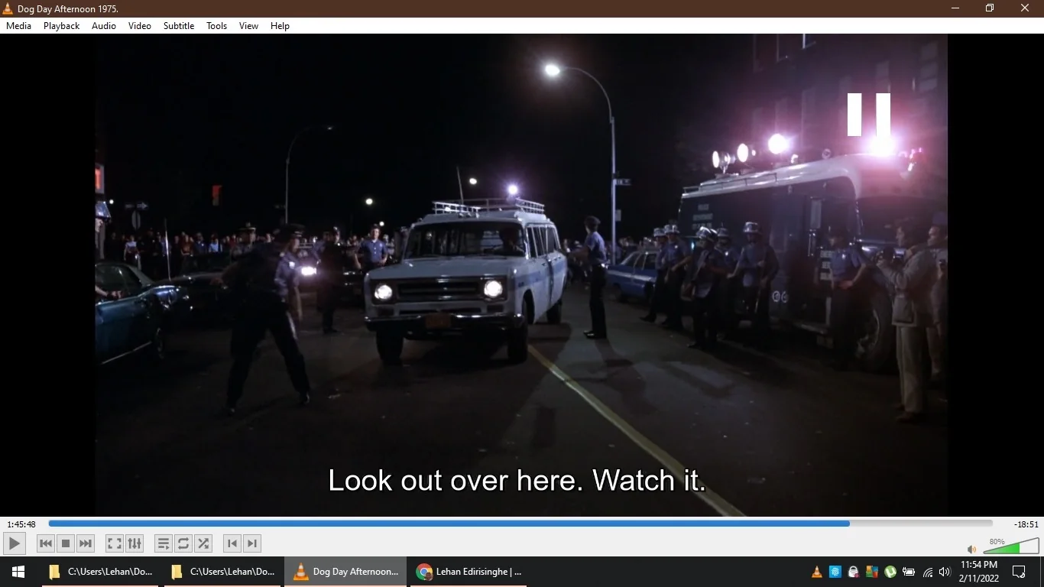Click the VLC cone icon in the title bar
Viewport: 1044px width, 587px height.
pyautogui.click(x=8, y=8)
